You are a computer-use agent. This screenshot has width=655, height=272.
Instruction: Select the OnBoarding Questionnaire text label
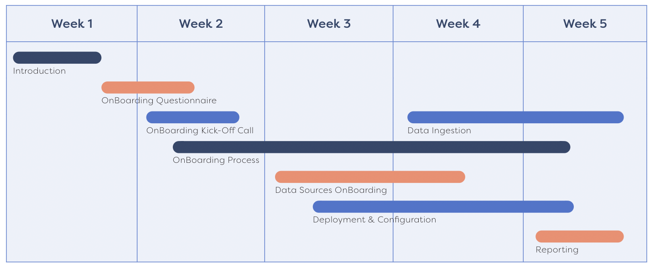159,101
